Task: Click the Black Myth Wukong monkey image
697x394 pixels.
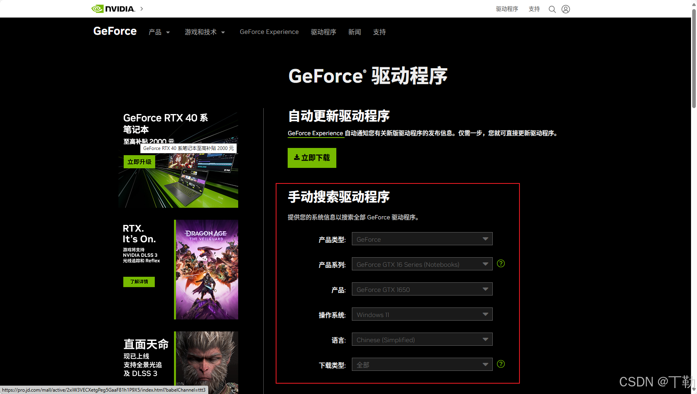Action: [207, 362]
